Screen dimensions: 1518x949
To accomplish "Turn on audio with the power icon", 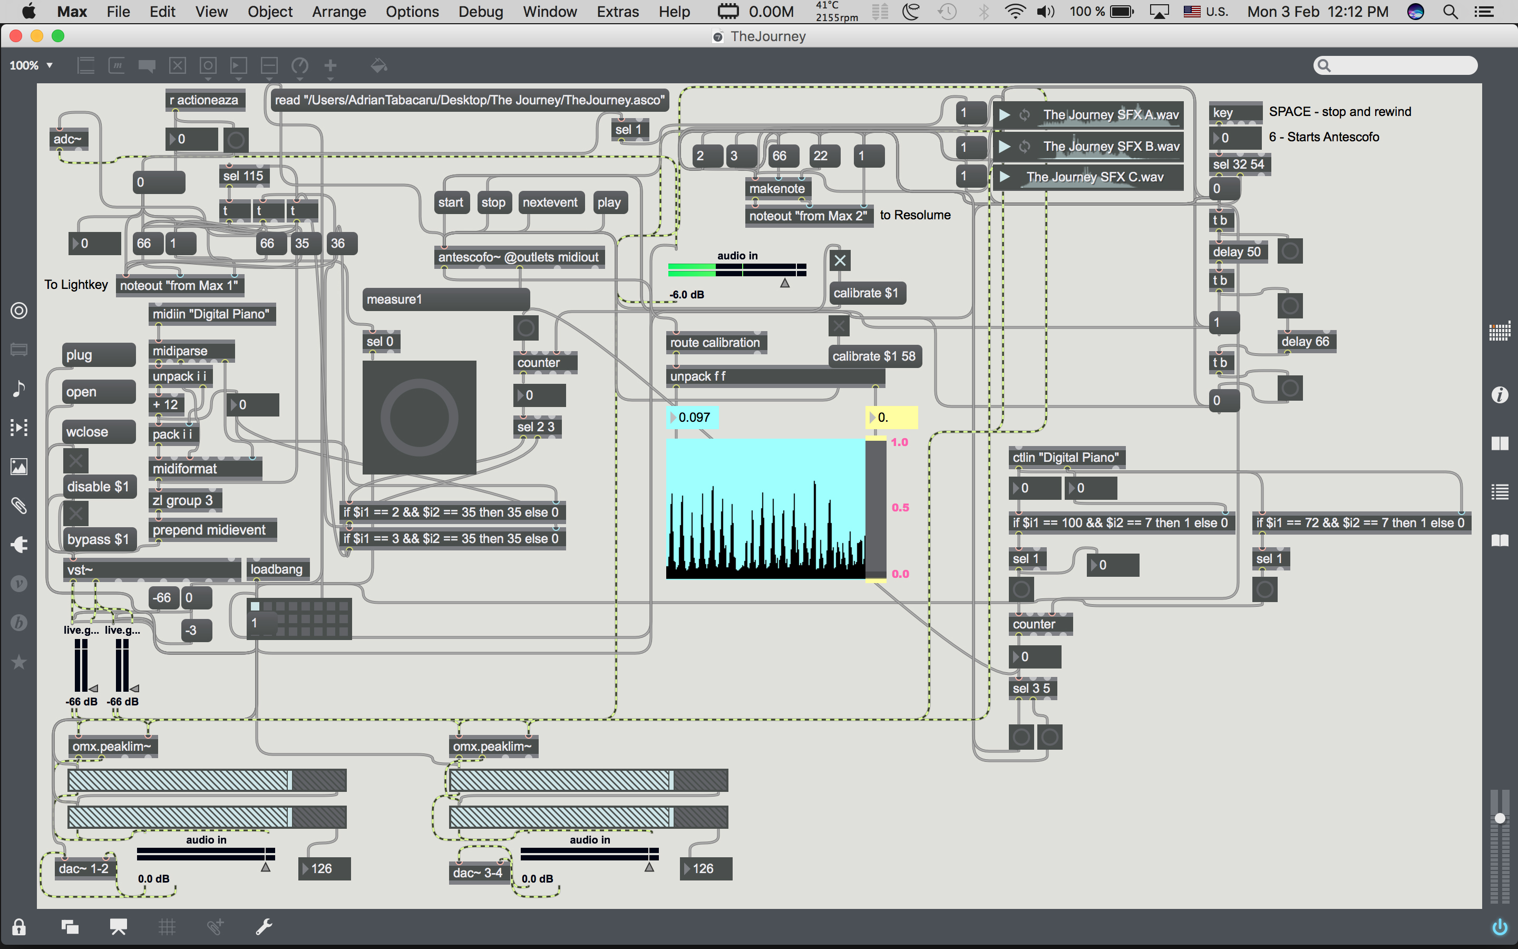I will [1499, 926].
